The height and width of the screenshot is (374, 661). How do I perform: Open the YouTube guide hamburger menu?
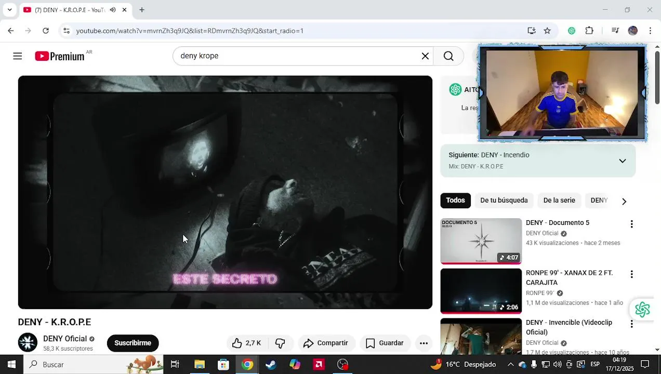point(18,56)
